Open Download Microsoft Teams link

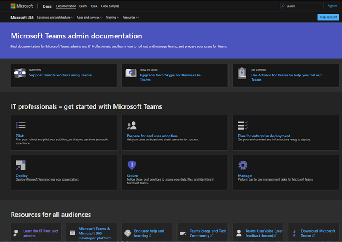point(318,233)
